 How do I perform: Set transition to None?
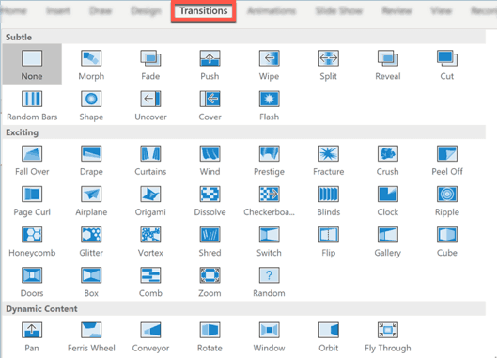32,64
